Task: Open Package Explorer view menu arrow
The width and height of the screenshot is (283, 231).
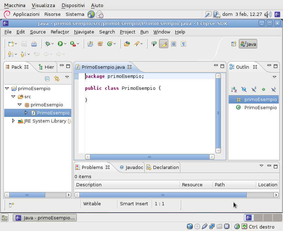Action: [67, 77]
